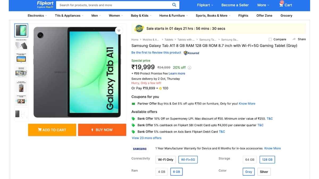319x179 pixels.
Task: Go to the Grocery section
Action: click(x=286, y=15)
